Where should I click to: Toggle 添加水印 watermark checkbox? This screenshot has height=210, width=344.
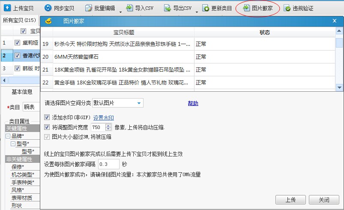coord(47,117)
